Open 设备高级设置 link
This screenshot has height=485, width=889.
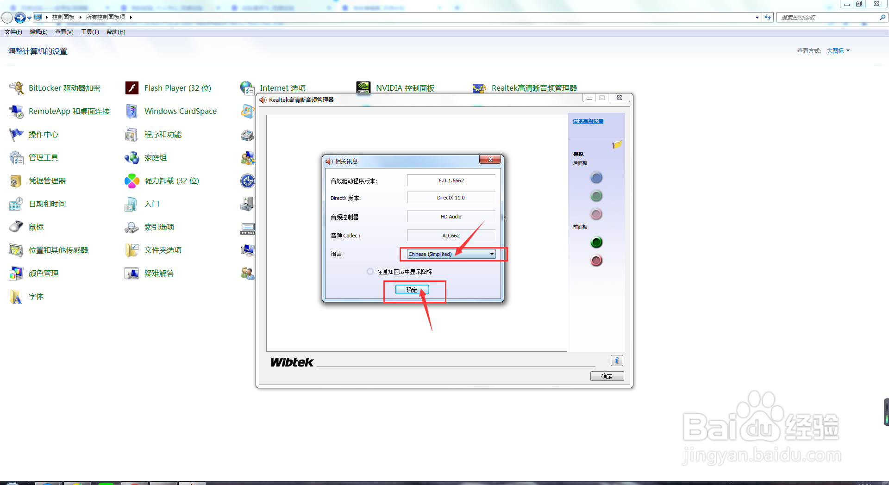(588, 121)
